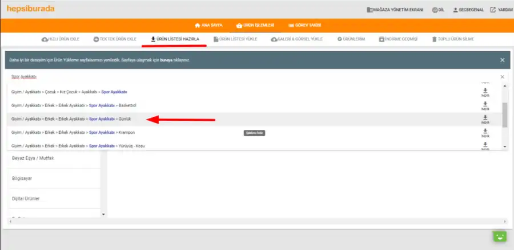Screen dimensions: 514x250
Task: Select İNDİRME GEÇMİŞİ tab
Action: [398, 39]
